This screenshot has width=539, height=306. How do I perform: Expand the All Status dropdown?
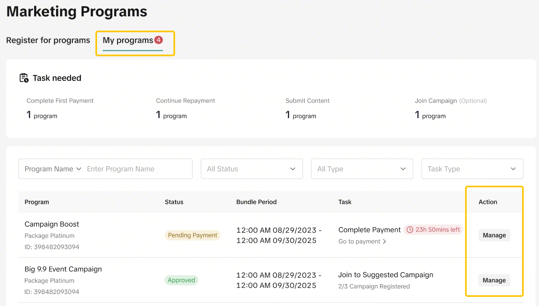click(252, 169)
